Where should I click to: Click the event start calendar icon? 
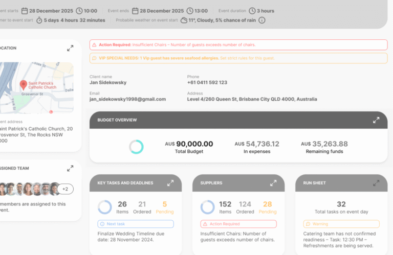(25, 11)
